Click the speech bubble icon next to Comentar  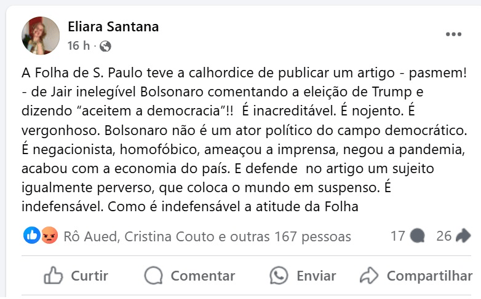coord(154,276)
